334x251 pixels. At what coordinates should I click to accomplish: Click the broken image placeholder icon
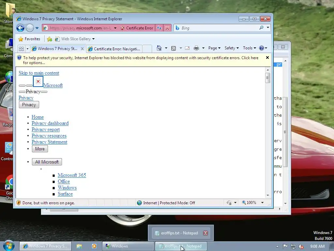tap(38, 81)
